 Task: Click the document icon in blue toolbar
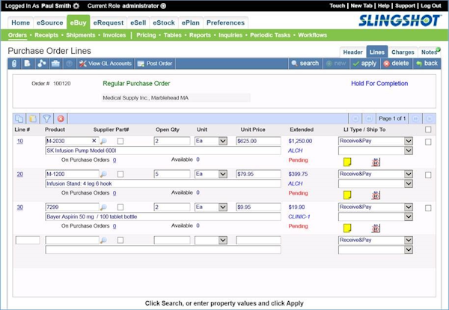pyautogui.click(x=28, y=64)
